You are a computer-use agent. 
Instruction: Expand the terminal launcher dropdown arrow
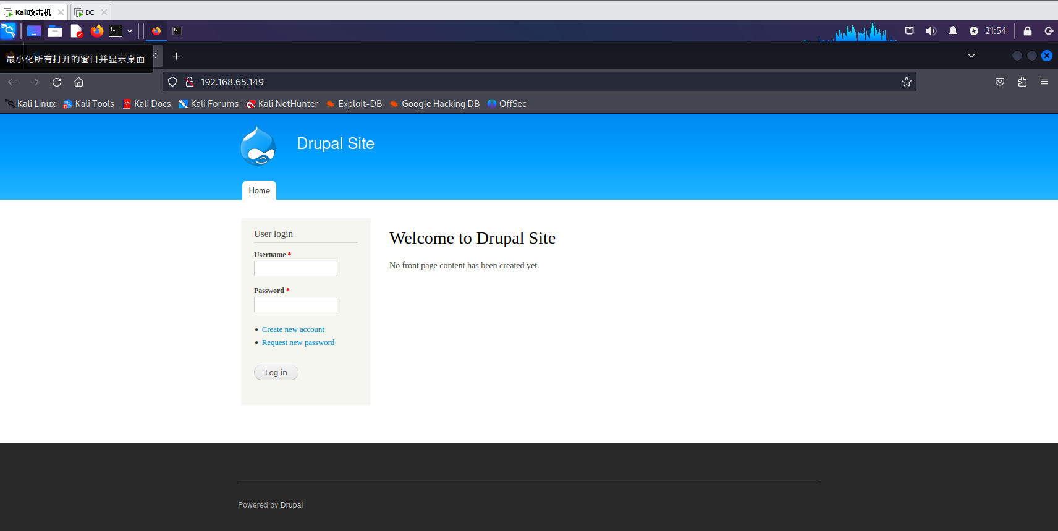(130, 31)
